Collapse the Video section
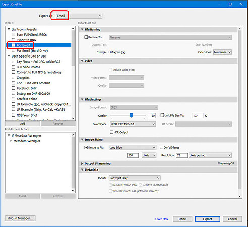Viewport: 248px width, 227px height. pyautogui.click(x=82, y=61)
